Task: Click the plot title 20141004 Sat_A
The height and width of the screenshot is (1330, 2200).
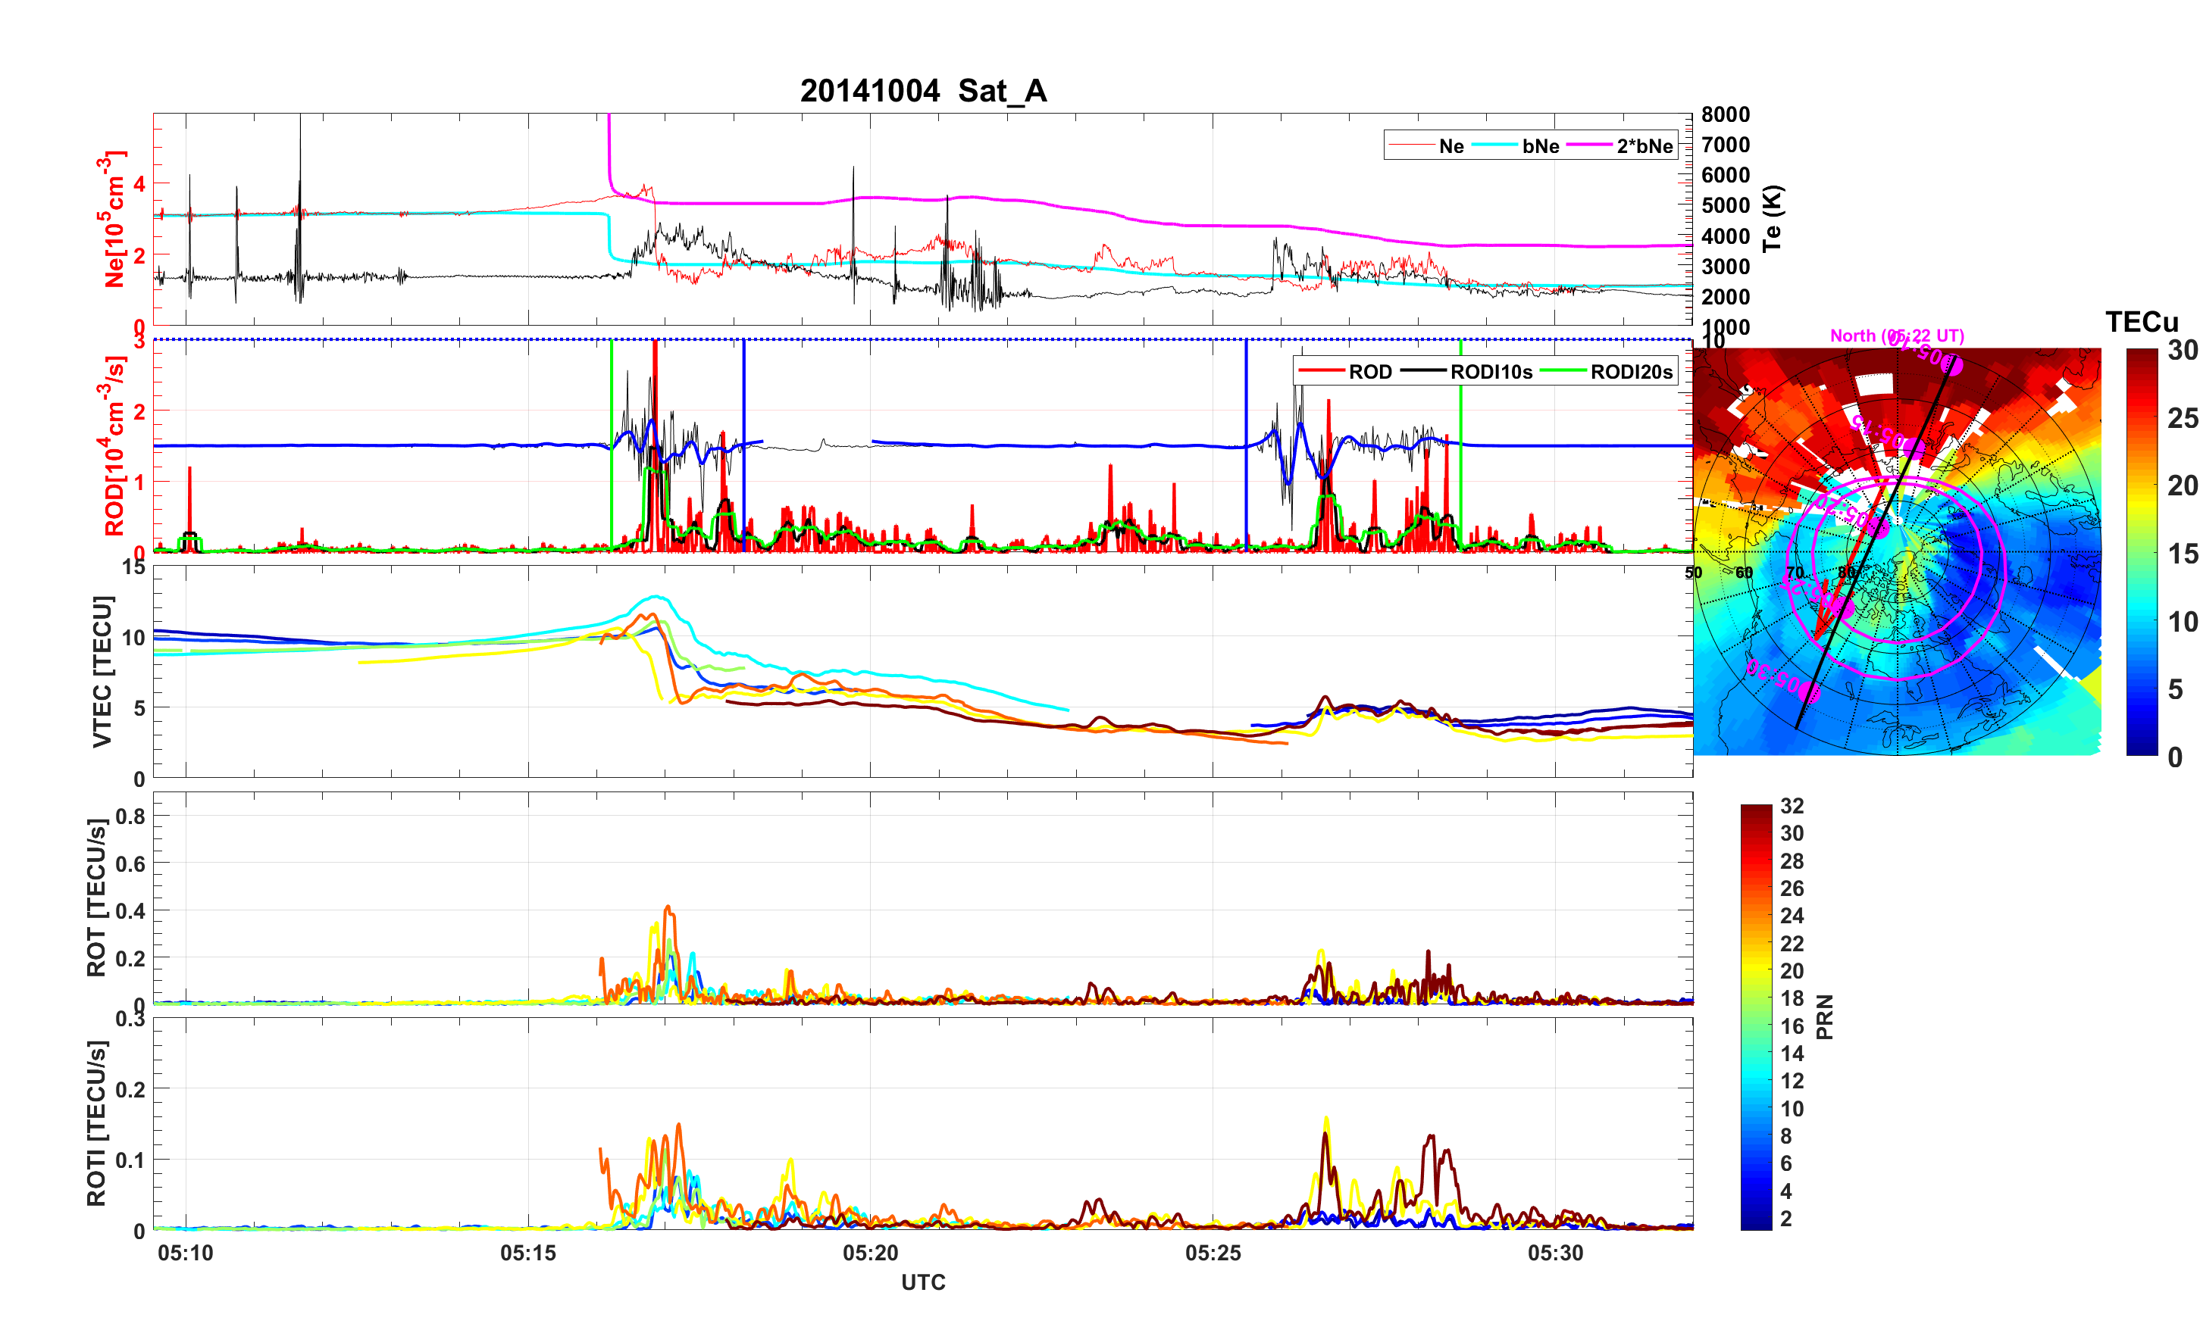Action: 923,91
